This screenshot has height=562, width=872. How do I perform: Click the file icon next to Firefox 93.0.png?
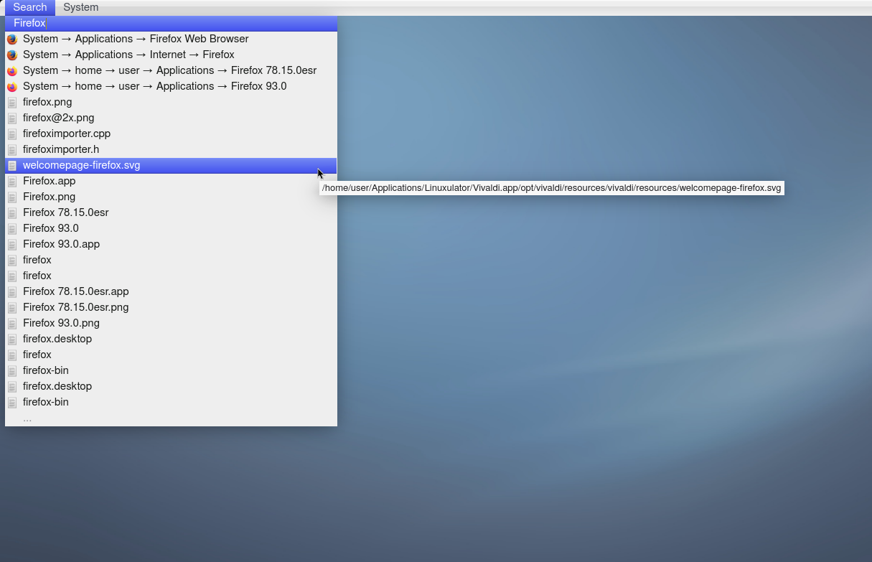(x=12, y=323)
